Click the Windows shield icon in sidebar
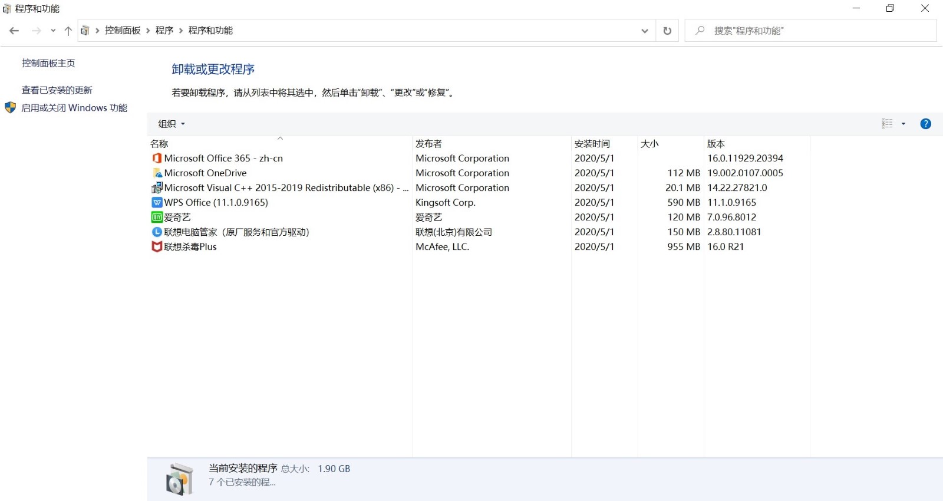The width and height of the screenshot is (943, 501). (x=10, y=108)
